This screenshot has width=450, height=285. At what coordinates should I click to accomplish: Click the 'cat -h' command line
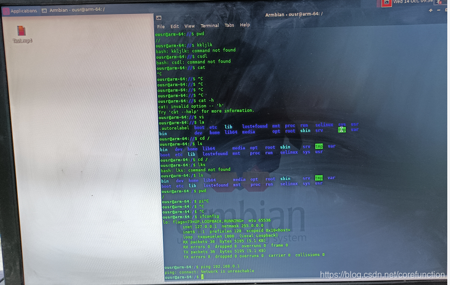186,101
